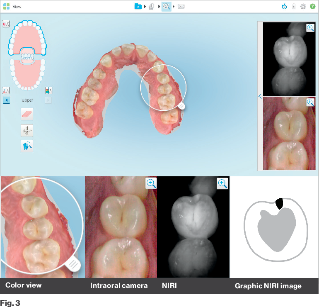319x307 pixels.
Task: Enlarge the right-side intraoral camera image
Action: point(310,102)
